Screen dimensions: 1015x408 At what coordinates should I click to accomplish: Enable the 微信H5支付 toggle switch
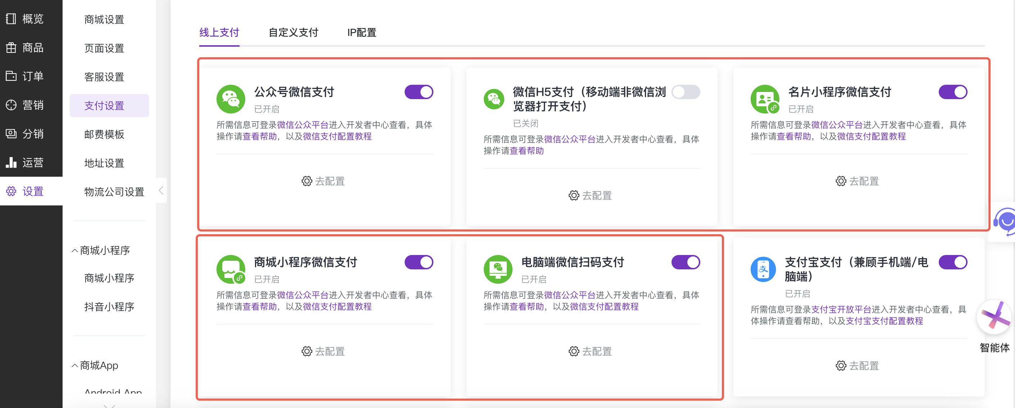(x=686, y=92)
